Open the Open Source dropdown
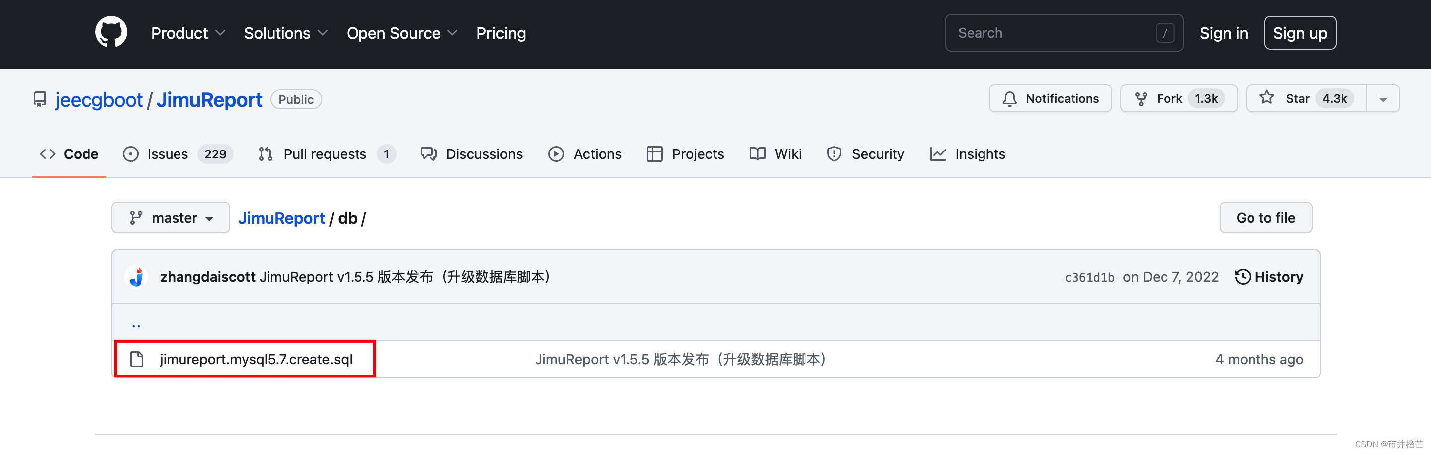The image size is (1431, 453). coord(402,33)
